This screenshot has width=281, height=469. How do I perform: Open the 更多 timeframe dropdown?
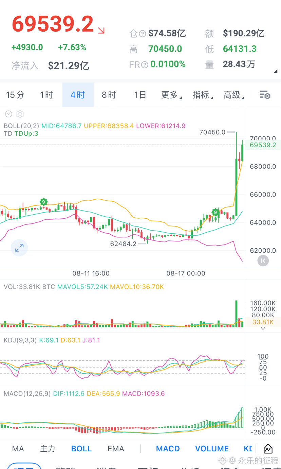click(x=171, y=95)
